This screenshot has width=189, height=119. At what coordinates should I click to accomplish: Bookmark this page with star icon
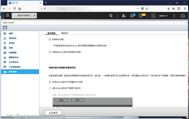147,9
